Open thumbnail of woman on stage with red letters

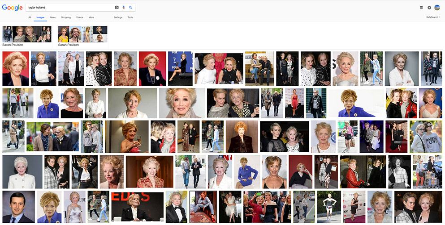(x=138, y=207)
